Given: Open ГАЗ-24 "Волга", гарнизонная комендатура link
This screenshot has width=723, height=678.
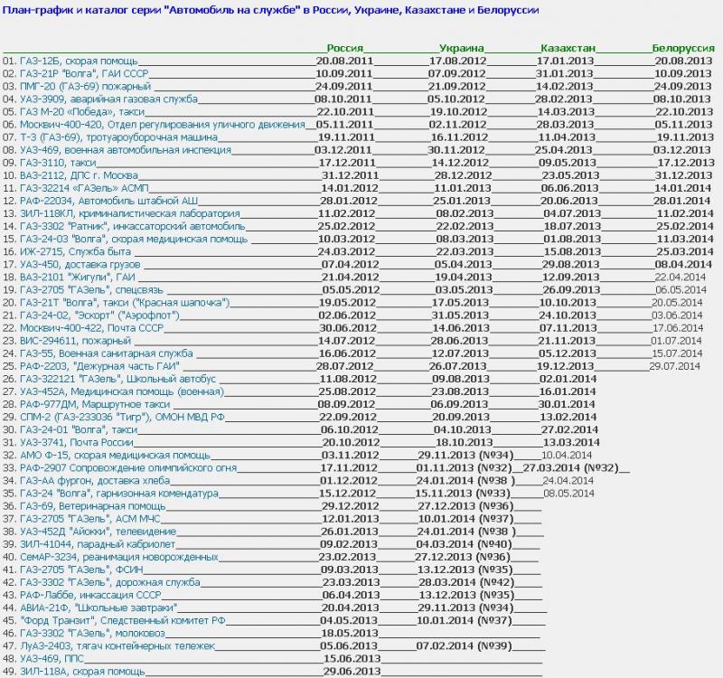Looking at the screenshot, I should pyautogui.click(x=119, y=493).
